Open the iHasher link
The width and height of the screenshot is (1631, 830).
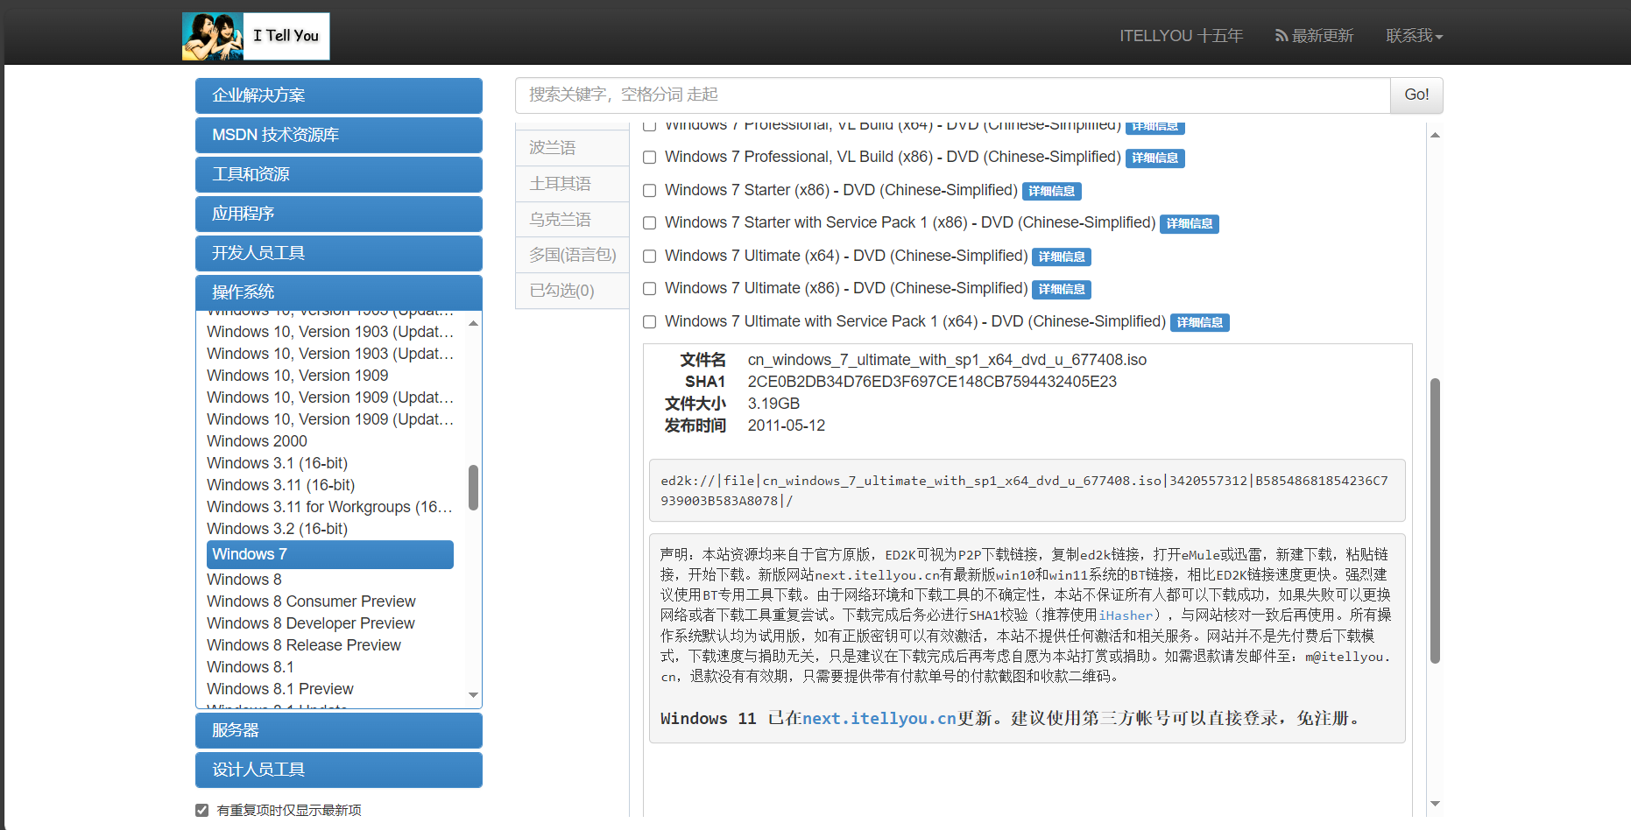coord(1126,615)
